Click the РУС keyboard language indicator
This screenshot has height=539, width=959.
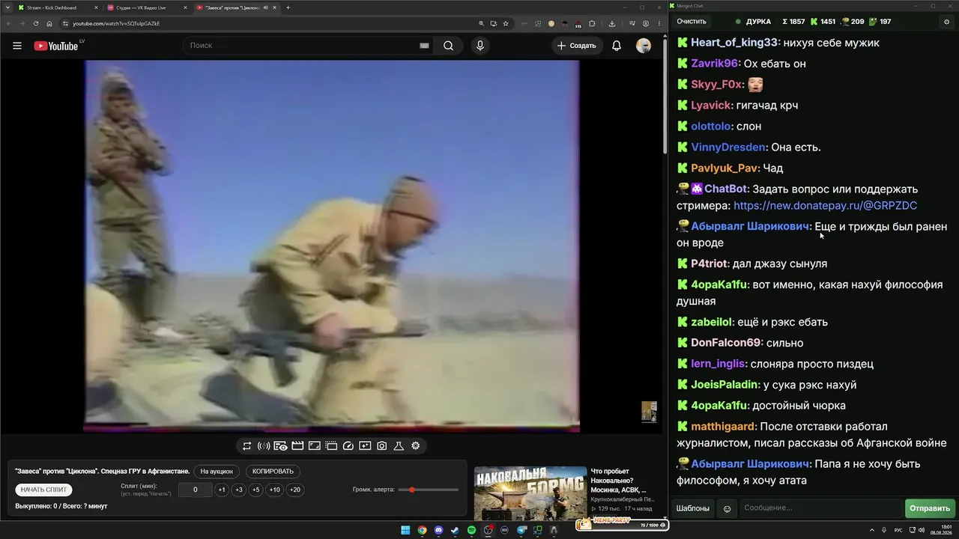click(x=898, y=530)
